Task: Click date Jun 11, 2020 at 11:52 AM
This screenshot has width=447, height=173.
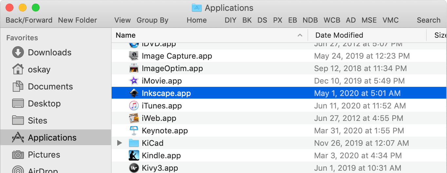Action: 360,106
